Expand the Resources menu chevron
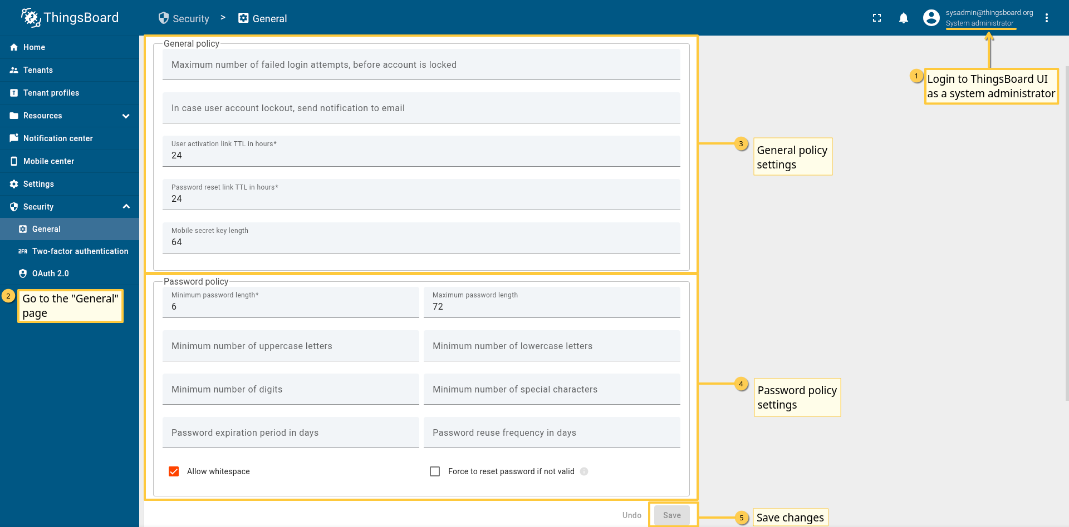This screenshot has width=1069, height=527. [126, 116]
